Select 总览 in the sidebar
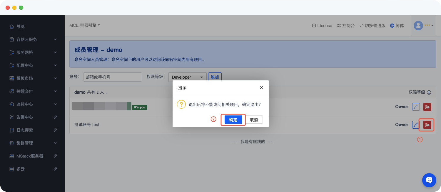 (20, 27)
